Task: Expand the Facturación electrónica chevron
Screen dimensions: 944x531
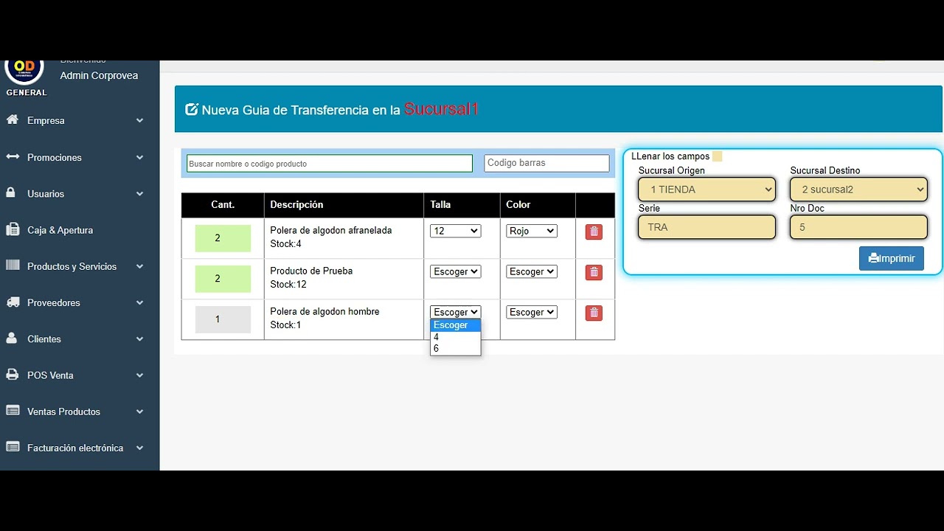Action: tap(139, 448)
